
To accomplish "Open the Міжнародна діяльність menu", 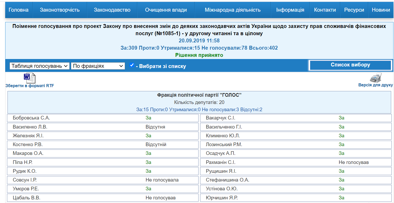I will (x=233, y=10).
